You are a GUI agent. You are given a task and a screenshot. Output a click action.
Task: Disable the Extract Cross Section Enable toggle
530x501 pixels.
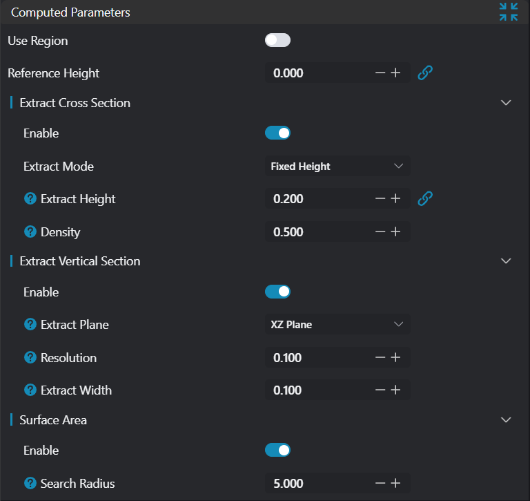[x=277, y=133]
